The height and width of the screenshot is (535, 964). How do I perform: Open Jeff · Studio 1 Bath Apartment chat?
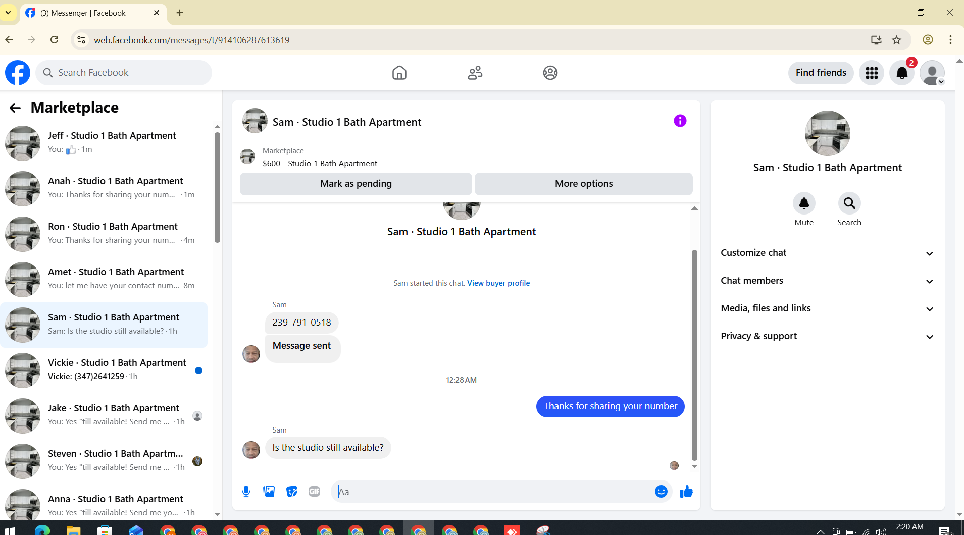point(104,143)
